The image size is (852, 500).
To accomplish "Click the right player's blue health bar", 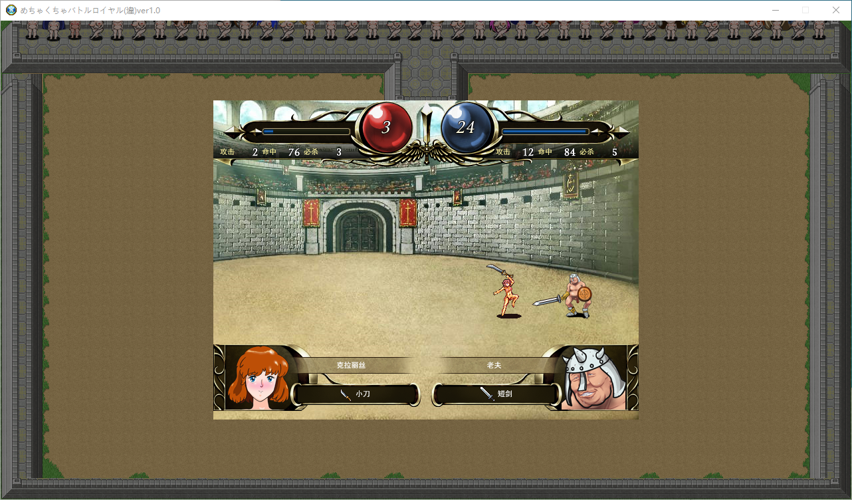I will [x=545, y=132].
